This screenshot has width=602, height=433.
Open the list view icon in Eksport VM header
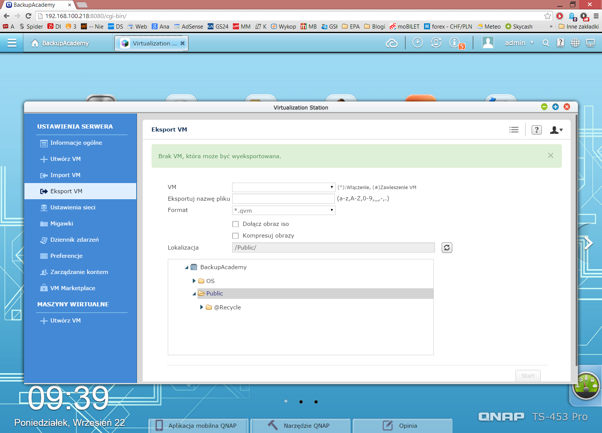[514, 130]
